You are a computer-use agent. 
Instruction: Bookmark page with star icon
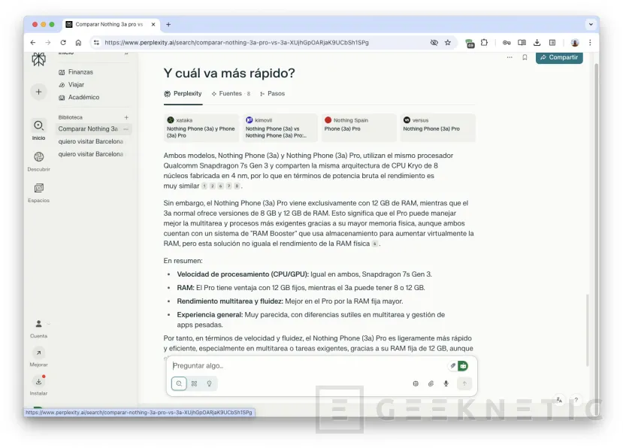pos(448,43)
